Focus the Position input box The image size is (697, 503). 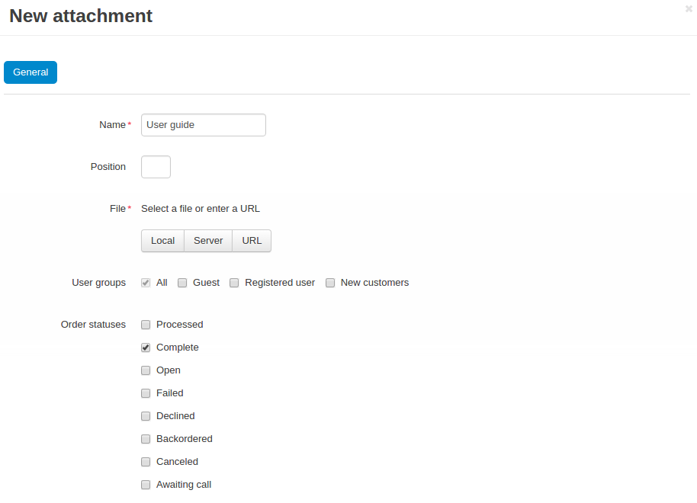[x=156, y=167]
